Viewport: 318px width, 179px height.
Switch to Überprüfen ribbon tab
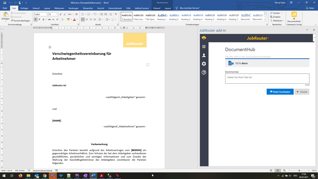[88, 8]
